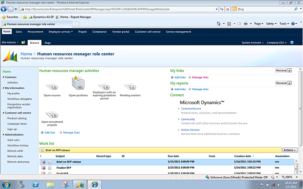Switch to the Procurement tab
The image size is (303, 189).
[x=35, y=32]
